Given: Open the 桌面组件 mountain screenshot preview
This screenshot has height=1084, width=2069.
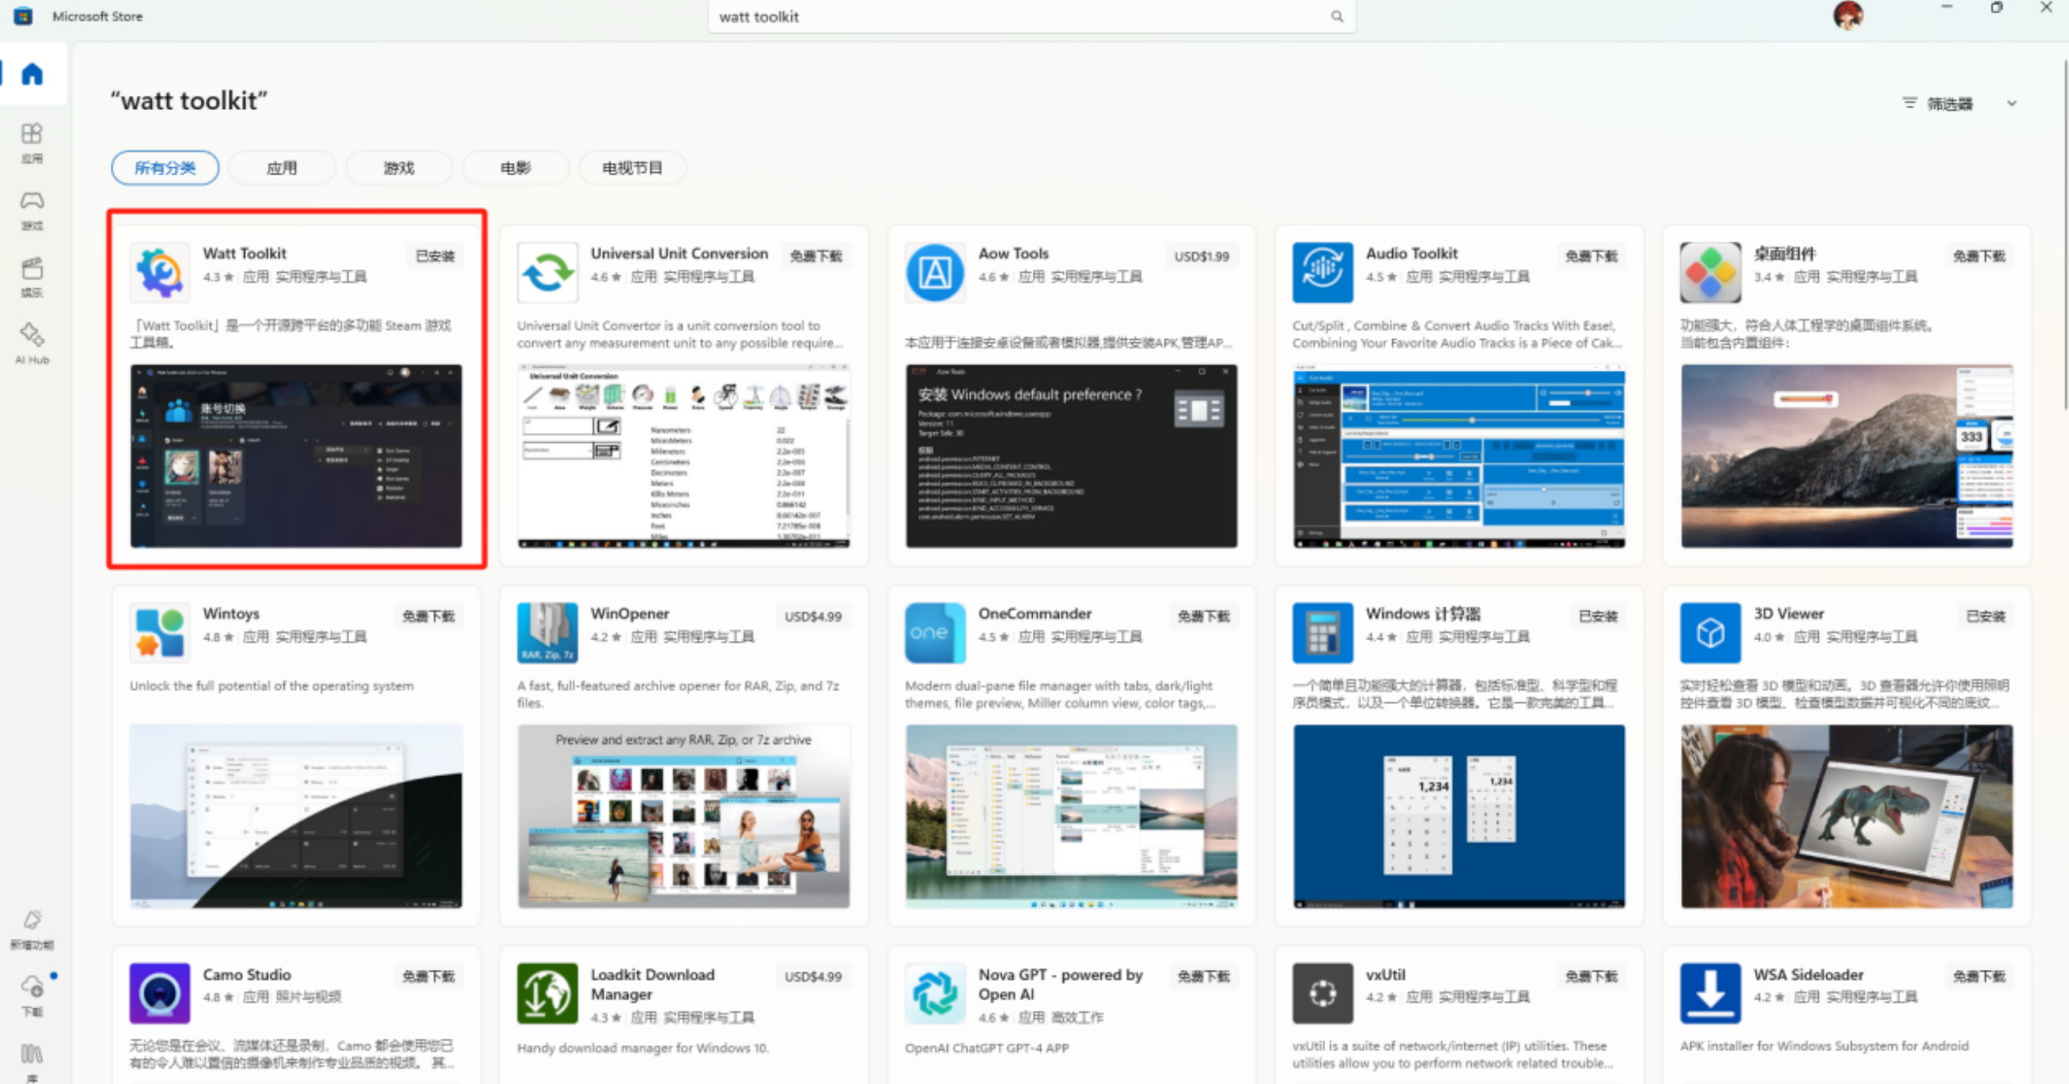Looking at the screenshot, I should (1846, 456).
